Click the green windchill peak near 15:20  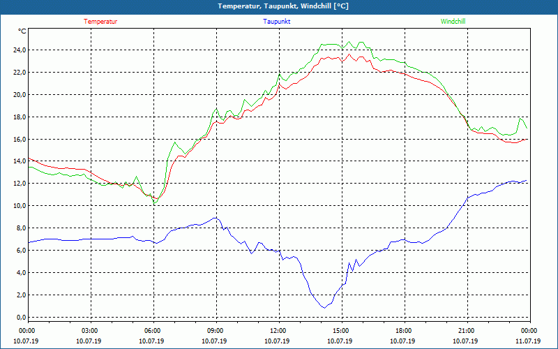(349, 42)
